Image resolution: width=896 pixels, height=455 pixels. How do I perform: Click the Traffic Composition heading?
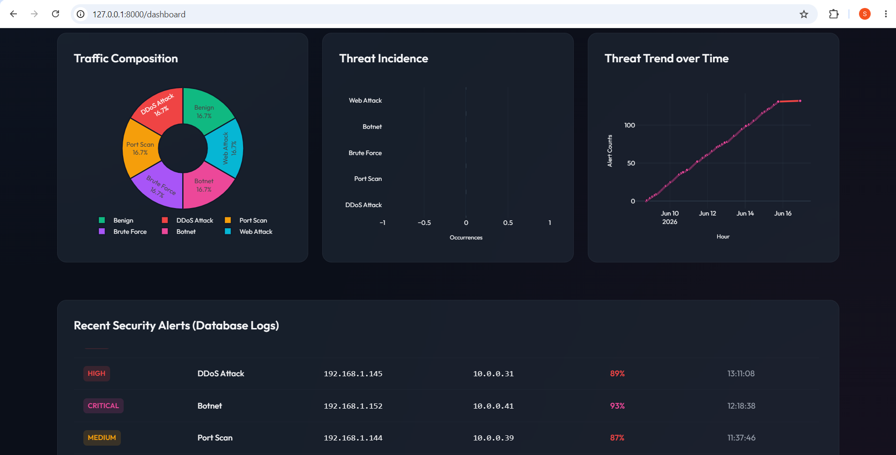pyautogui.click(x=126, y=58)
